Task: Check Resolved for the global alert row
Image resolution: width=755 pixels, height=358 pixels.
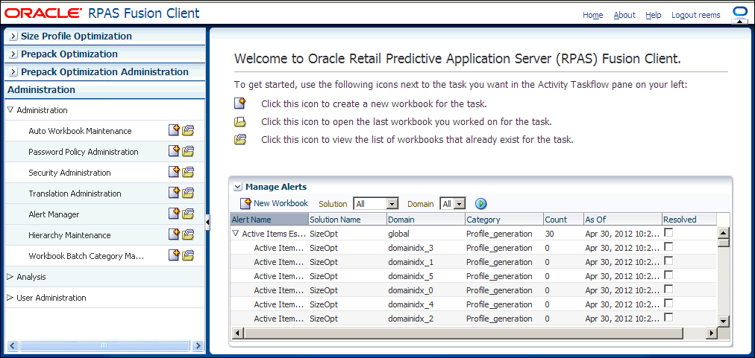Action: pos(668,232)
